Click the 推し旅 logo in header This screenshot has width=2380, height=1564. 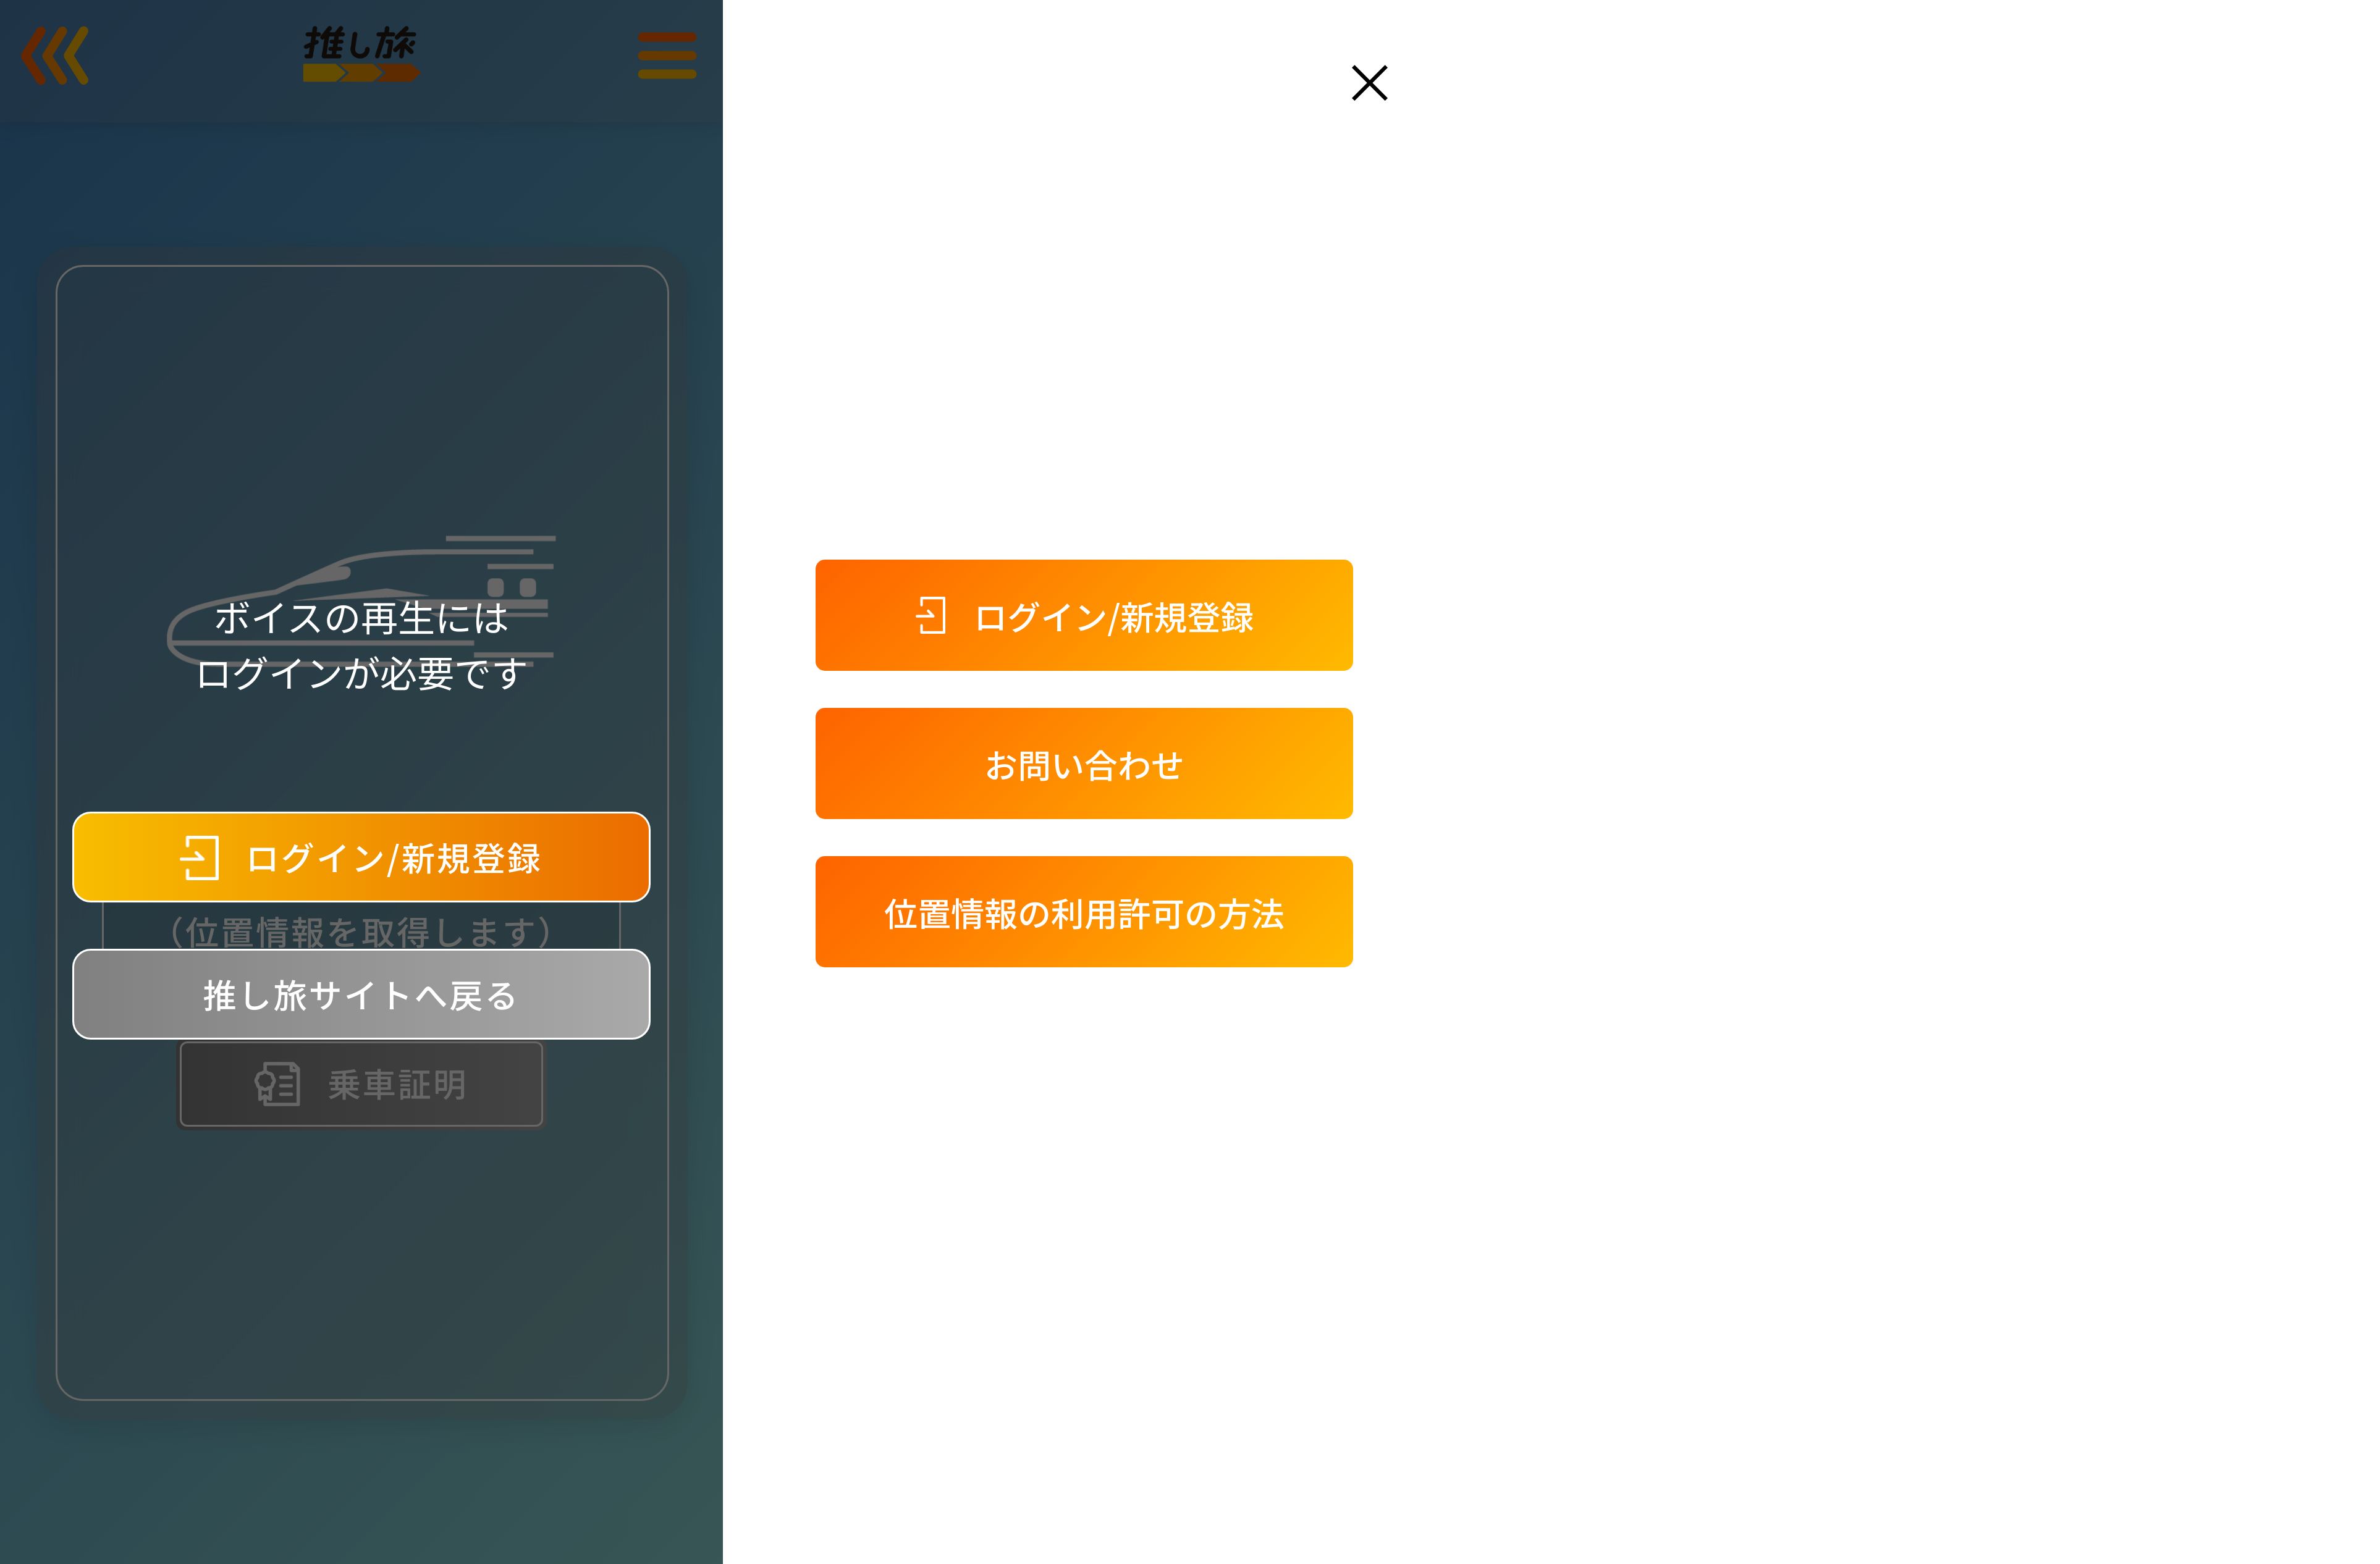click(361, 54)
